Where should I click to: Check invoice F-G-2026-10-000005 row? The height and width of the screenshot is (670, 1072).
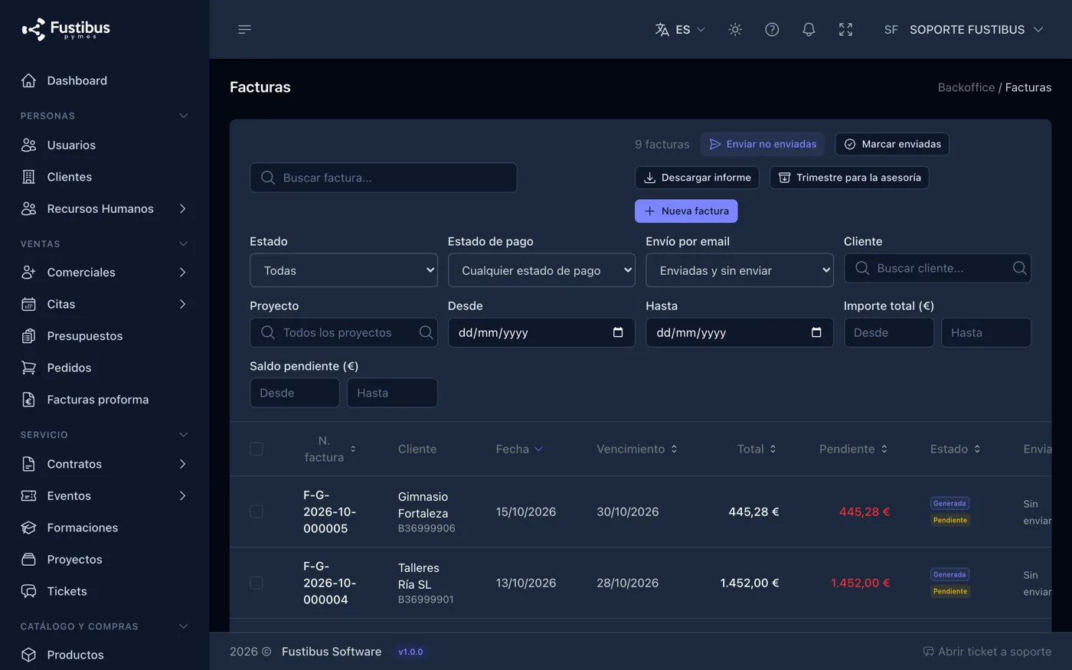257,511
